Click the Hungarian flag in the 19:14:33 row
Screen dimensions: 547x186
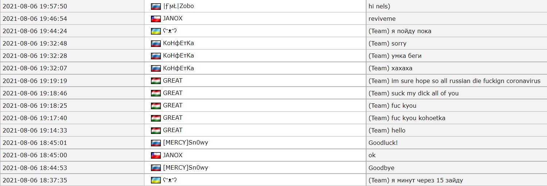coord(156,130)
